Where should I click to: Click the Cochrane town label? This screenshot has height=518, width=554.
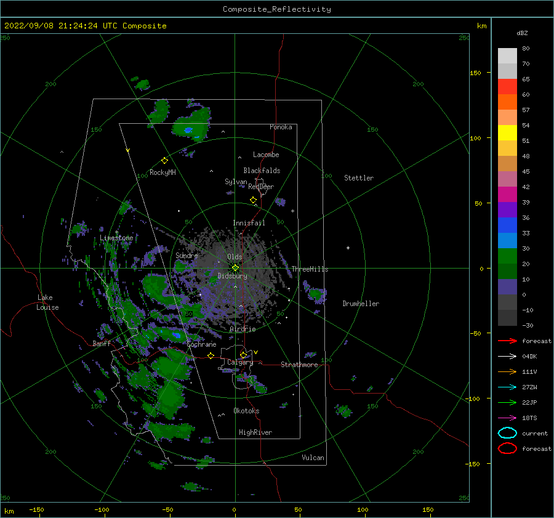pyautogui.click(x=201, y=344)
